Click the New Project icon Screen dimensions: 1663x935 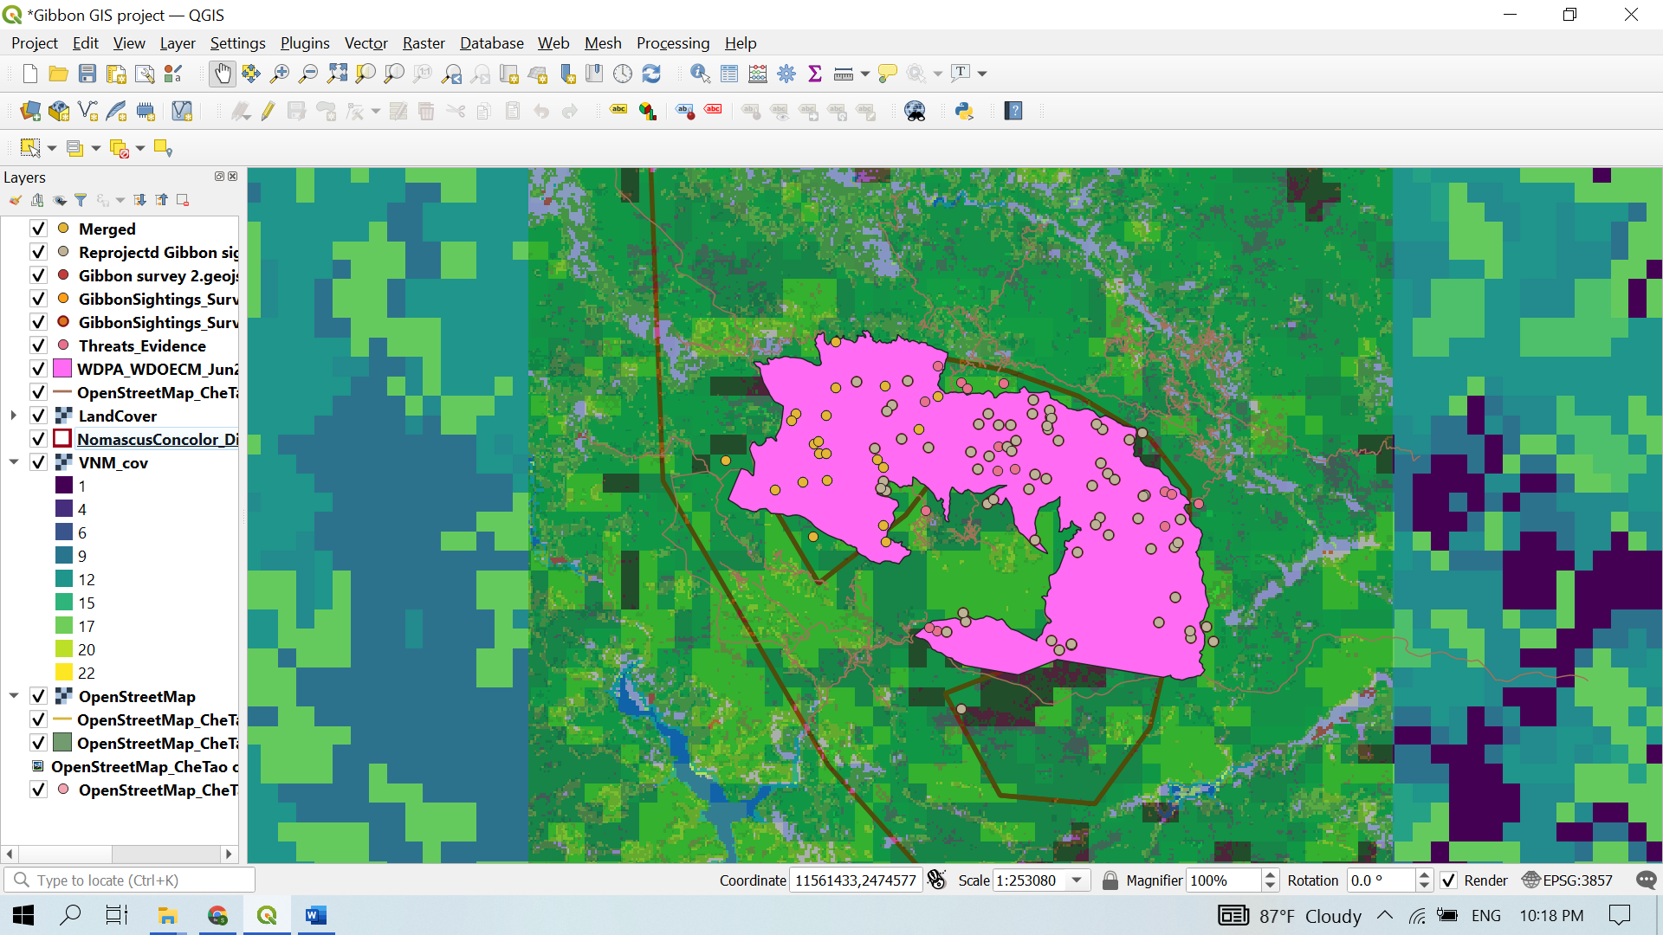pyautogui.click(x=29, y=74)
